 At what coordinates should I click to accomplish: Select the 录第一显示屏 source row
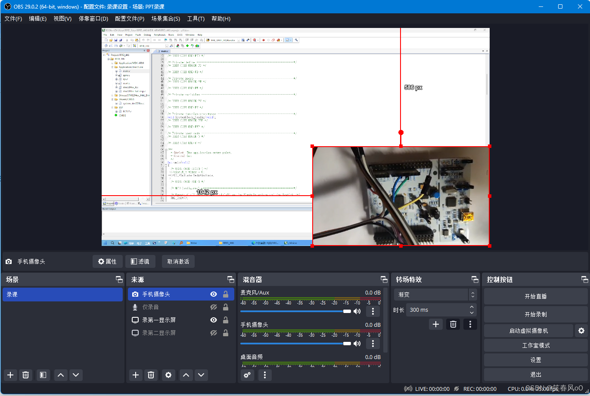point(181,320)
